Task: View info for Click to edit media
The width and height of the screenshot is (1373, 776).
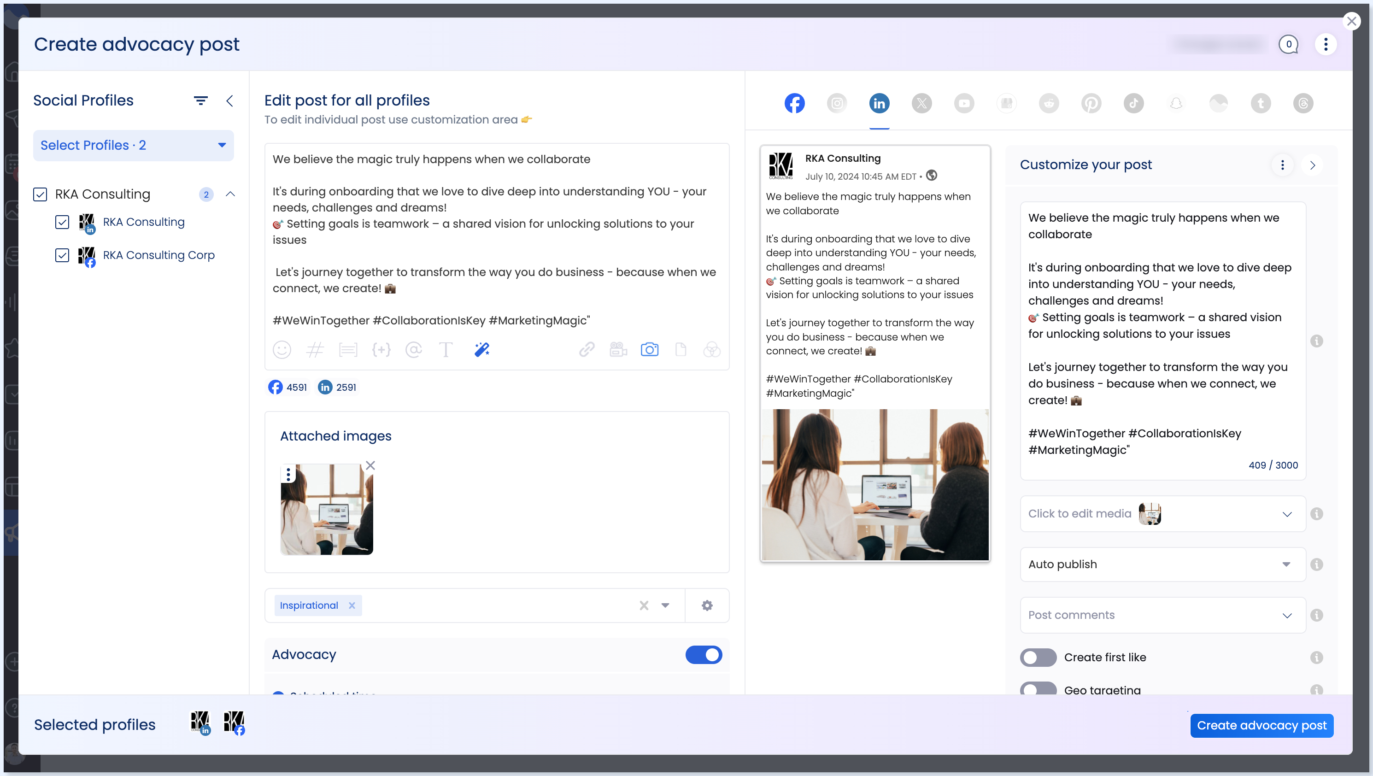Action: pos(1316,514)
